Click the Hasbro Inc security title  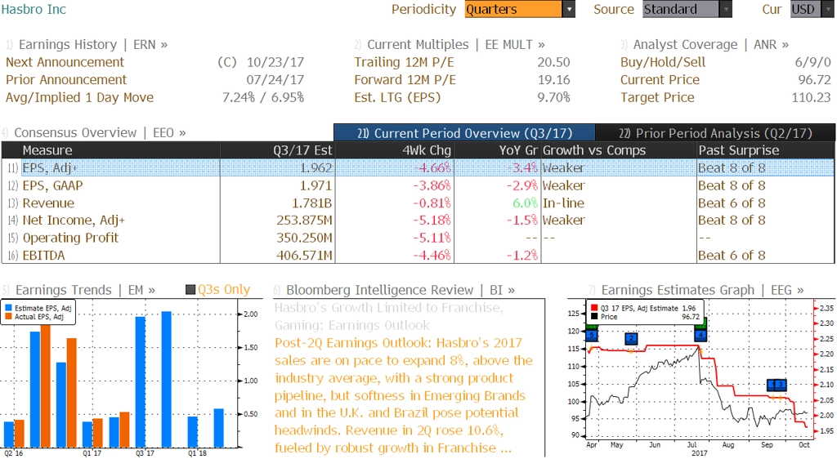point(34,9)
